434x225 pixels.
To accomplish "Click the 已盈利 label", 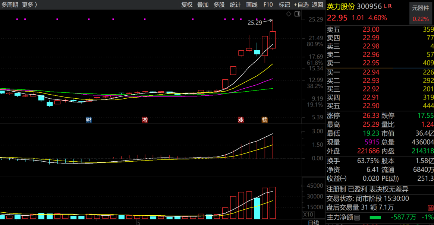I will (357, 190).
